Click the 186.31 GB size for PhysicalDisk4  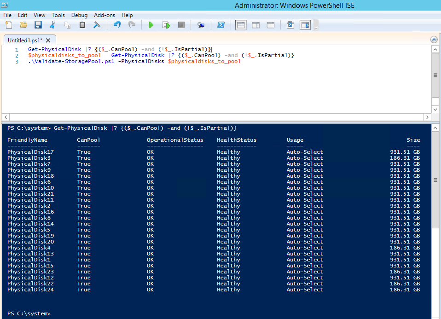[x=405, y=248]
